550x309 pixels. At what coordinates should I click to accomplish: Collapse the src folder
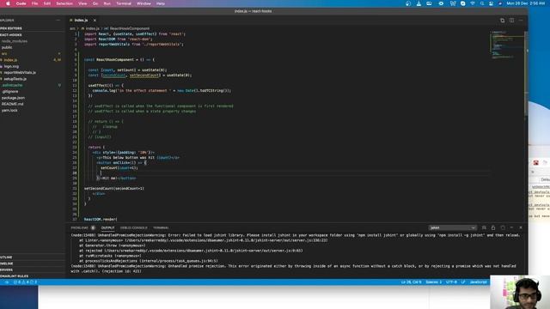pyautogui.click(x=4, y=54)
